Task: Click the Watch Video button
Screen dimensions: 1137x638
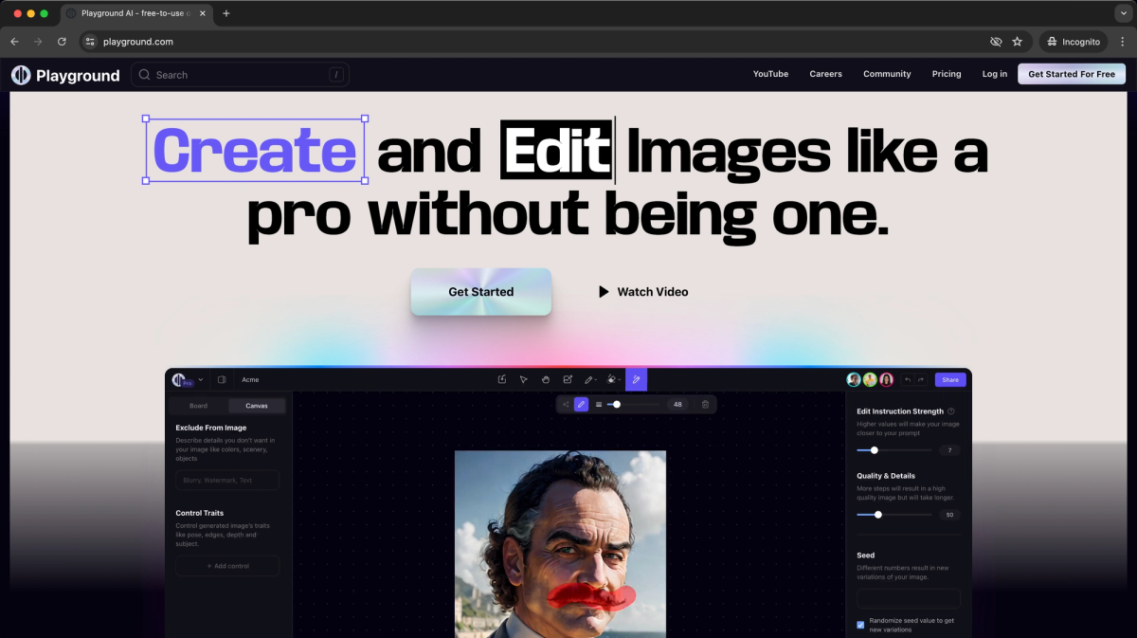Action: pyautogui.click(x=642, y=292)
